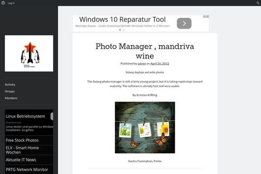
Task: Click the 'Sandra Cunningham, Fotolia' caption
Action: (145, 161)
